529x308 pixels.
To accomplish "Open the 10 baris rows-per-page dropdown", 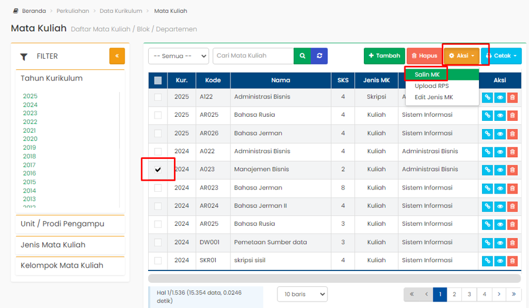I will (x=302, y=294).
